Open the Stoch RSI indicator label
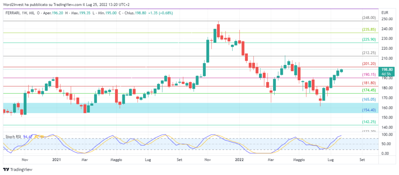 tap(13, 137)
